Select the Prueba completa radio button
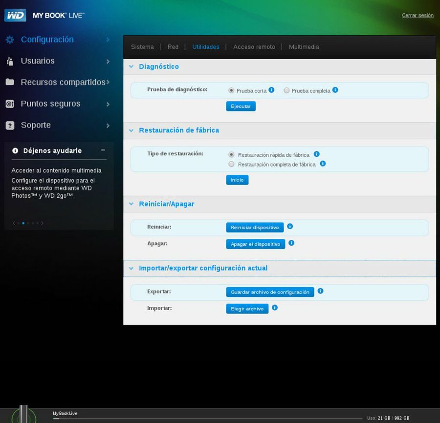Viewport: 440px width, 423px height. [287, 91]
